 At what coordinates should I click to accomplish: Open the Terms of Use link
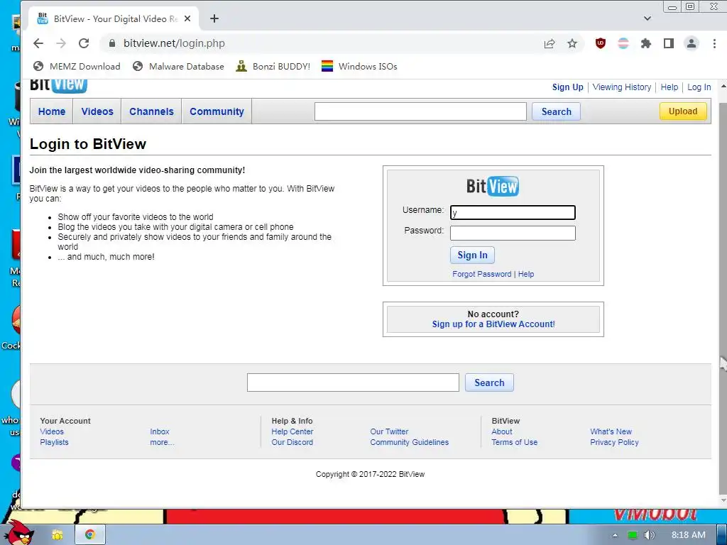pyautogui.click(x=514, y=442)
